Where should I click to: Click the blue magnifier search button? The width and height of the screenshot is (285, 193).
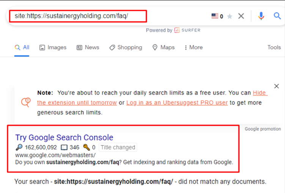tap(277, 16)
